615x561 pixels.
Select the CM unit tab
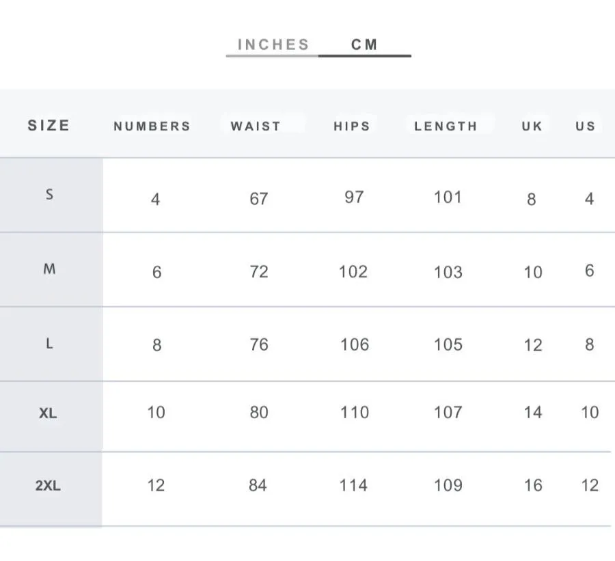coord(364,44)
